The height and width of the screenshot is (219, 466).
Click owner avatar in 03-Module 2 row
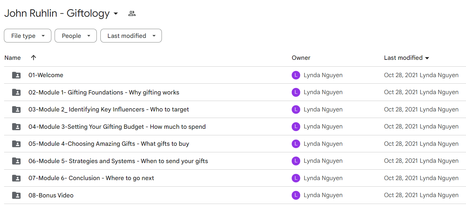coord(296,109)
